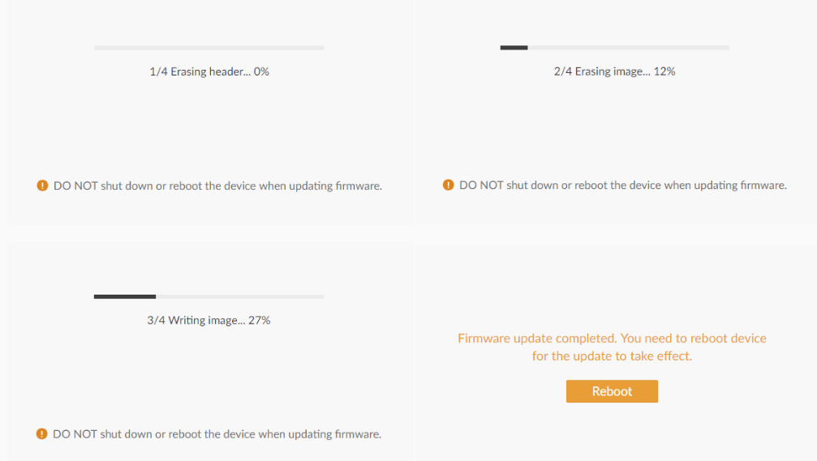Viewport: 817px width, 461px height.
Task: Click the DO NOT shut down warning below Writing image
Action: (x=217, y=434)
